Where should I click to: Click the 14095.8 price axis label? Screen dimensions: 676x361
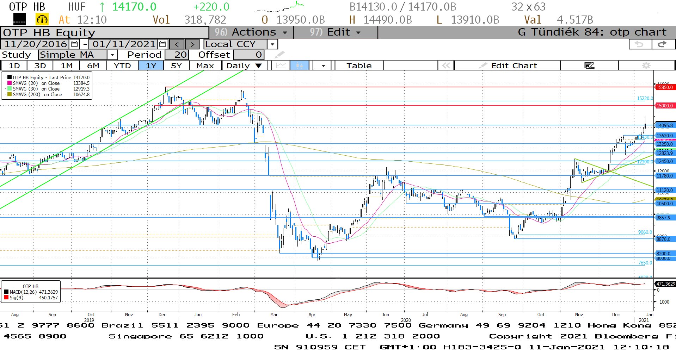click(x=665, y=125)
